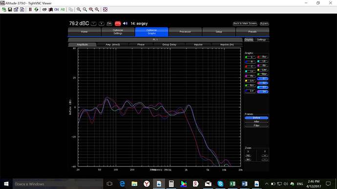Click the volume plus button
The width and height of the screenshot is (337, 189).
click(102, 23)
